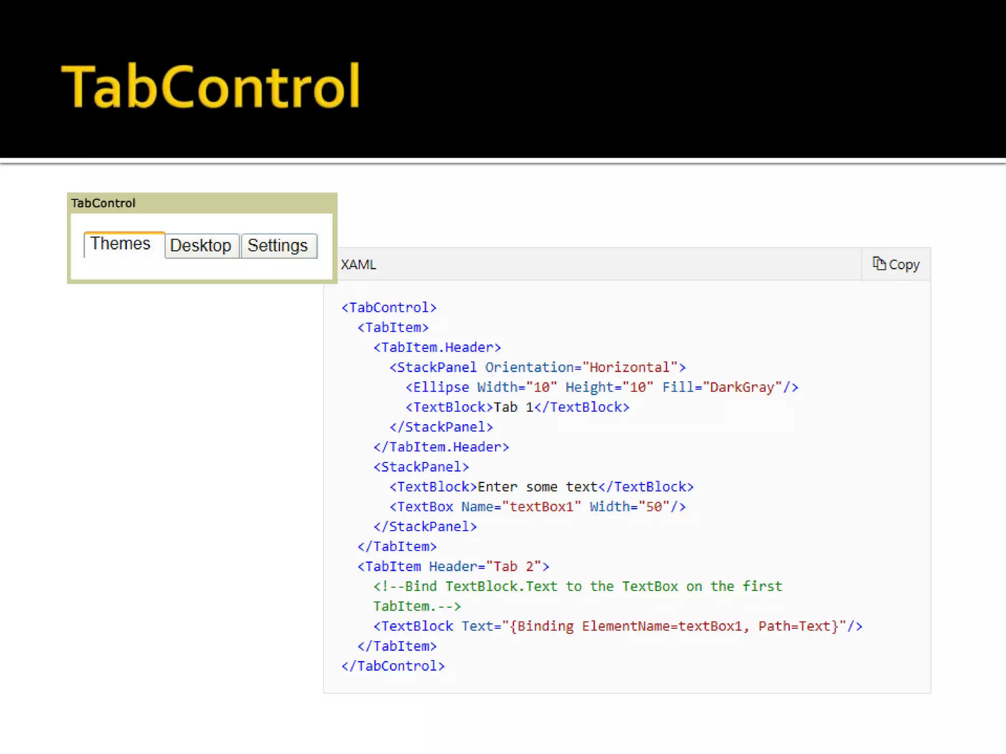The image size is (1006, 754).
Task: Click the opening <TabControl> code line
Action: pyautogui.click(x=389, y=308)
